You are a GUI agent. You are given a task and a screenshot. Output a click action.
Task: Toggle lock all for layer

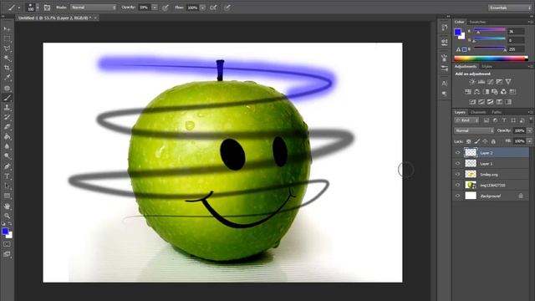tap(493, 141)
